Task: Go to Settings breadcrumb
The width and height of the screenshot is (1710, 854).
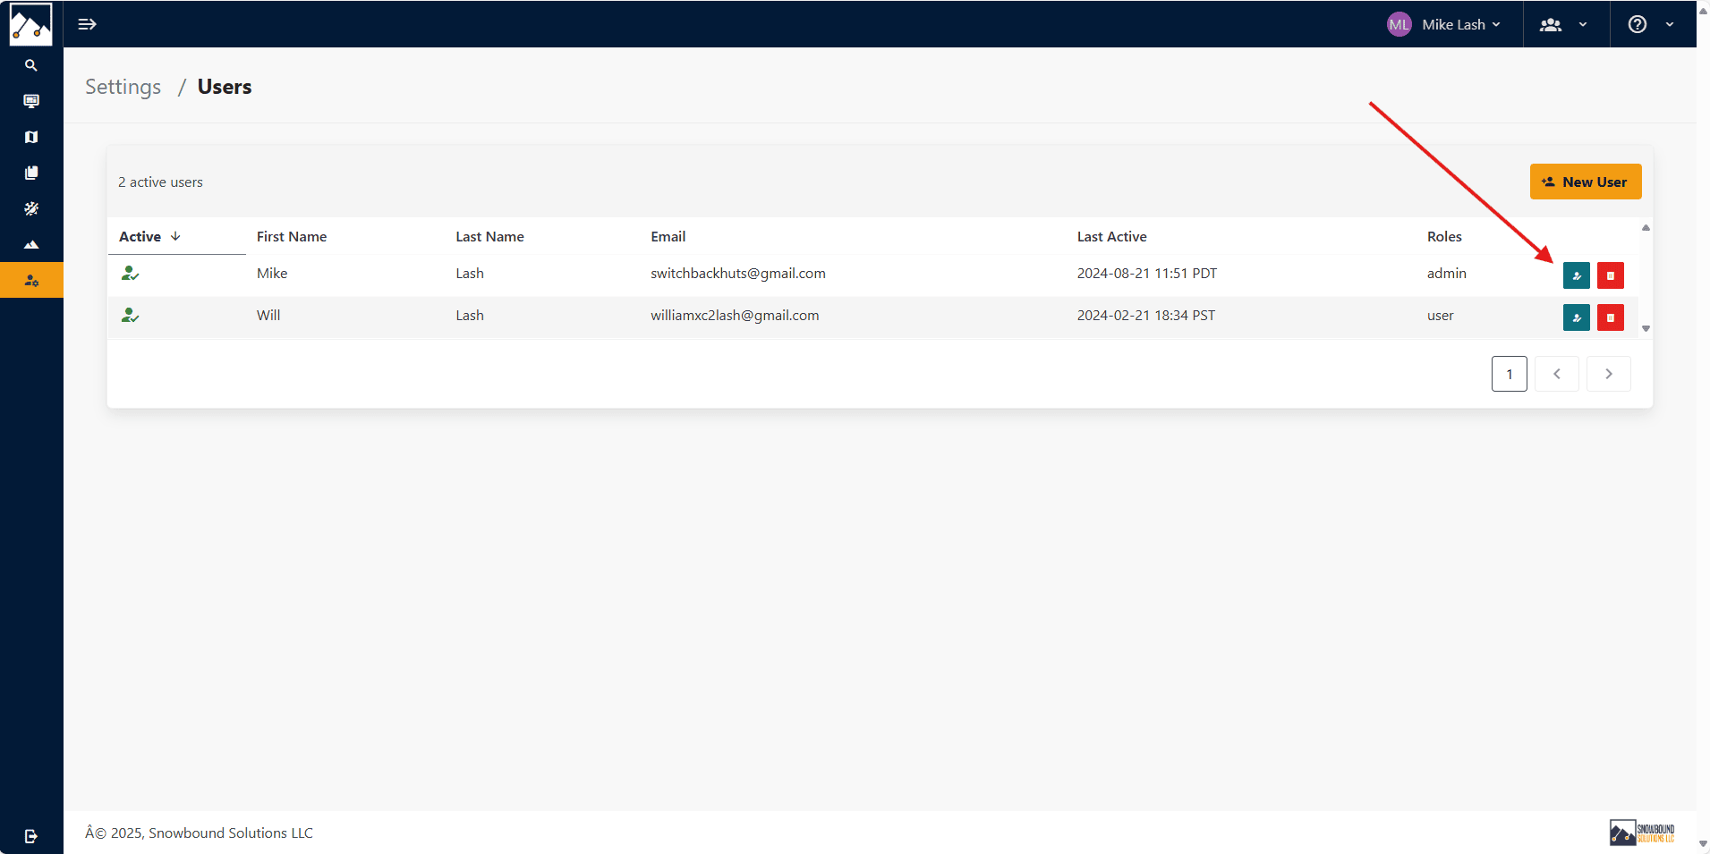Action: click(123, 87)
